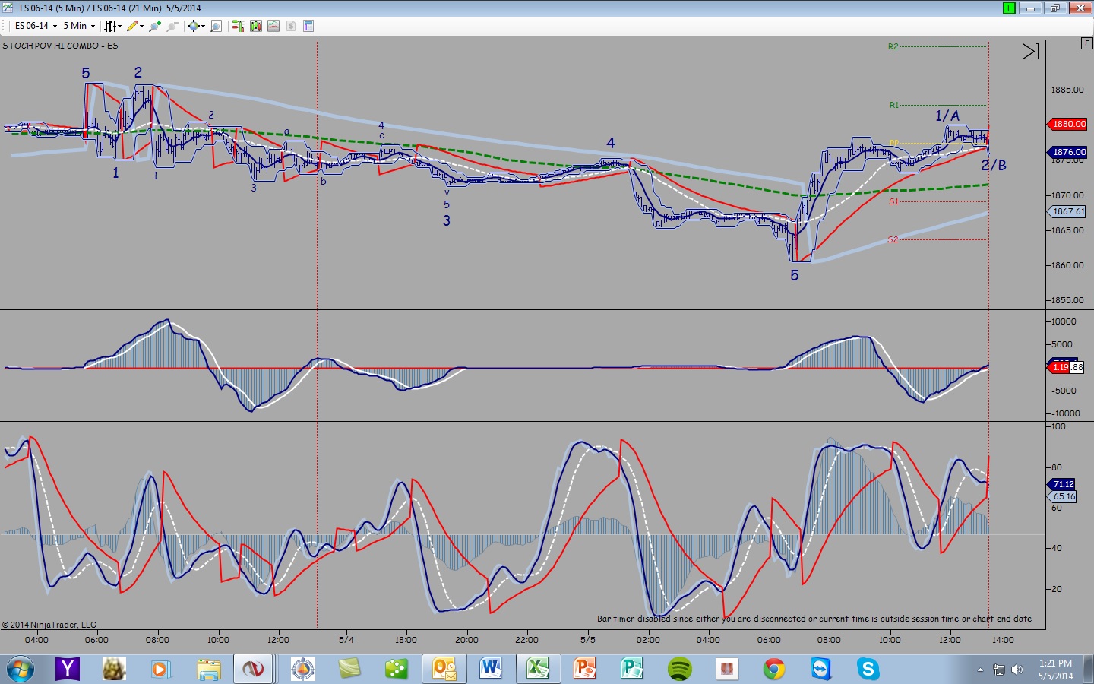Click the 1855.00 price axis label
The width and height of the screenshot is (1094, 684).
[1067, 300]
